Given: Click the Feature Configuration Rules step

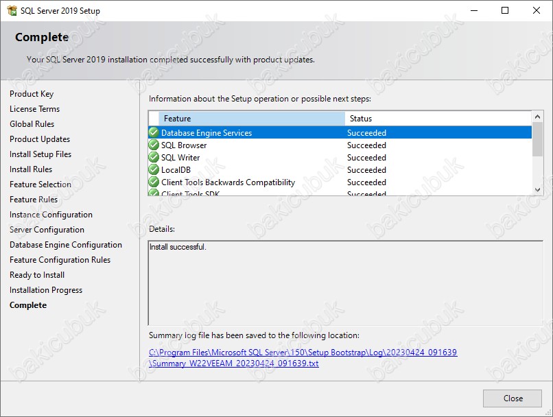Looking at the screenshot, I should (60, 260).
